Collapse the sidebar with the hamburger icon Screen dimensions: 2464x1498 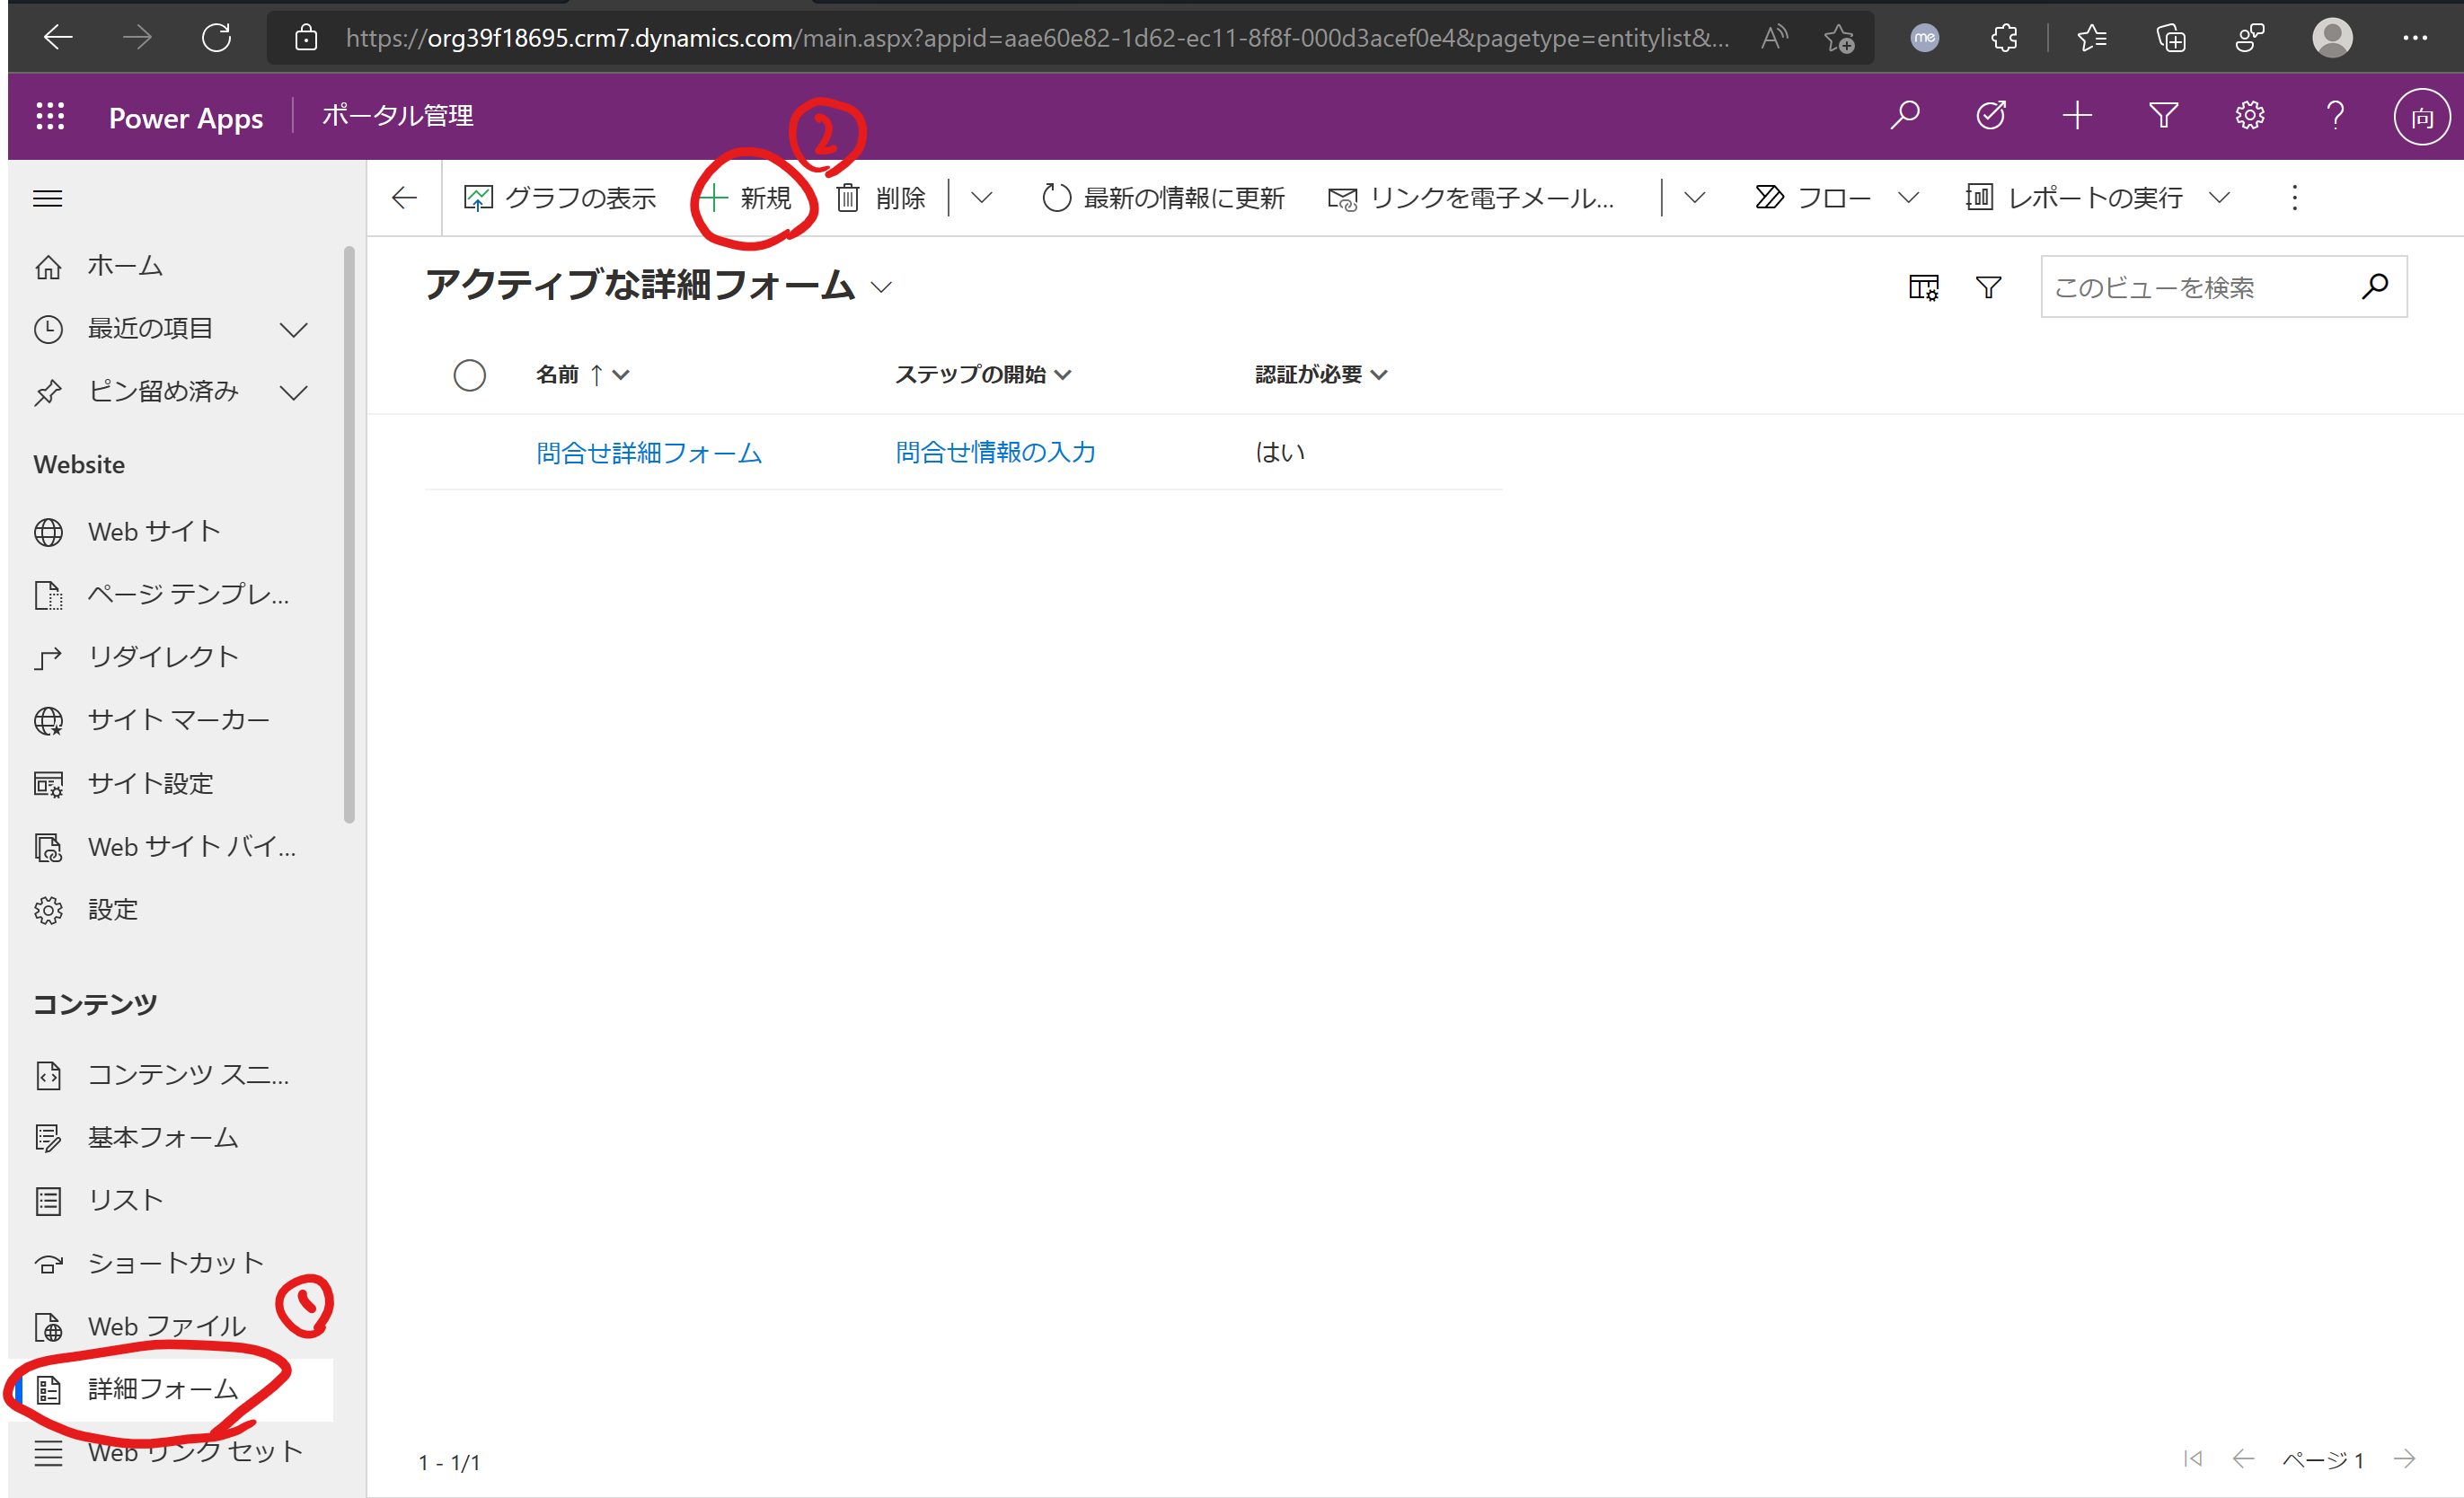[47, 198]
